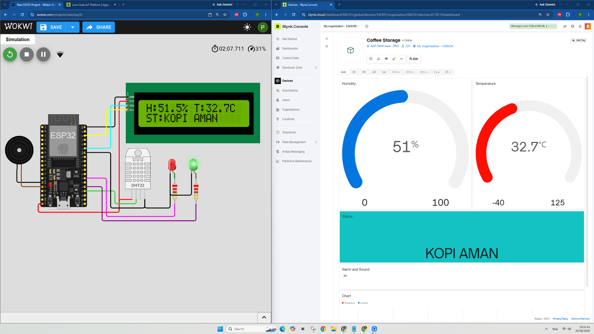
Task: Expand the Fleet Management chevron
Action: coord(316,142)
